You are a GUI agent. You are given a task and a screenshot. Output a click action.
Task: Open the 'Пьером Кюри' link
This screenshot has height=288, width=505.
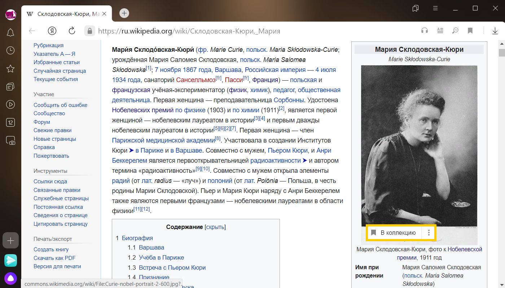pyautogui.click(x=287, y=150)
